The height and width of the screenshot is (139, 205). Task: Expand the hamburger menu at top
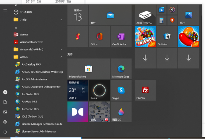(x=5, y=10)
